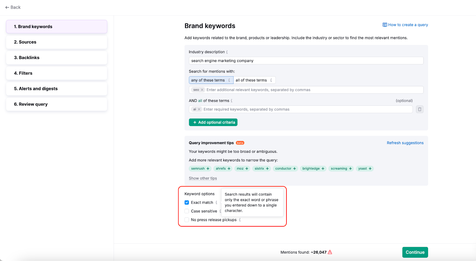Remove the 'ai' keyword tag
The width and height of the screenshot is (476, 261).
[x=199, y=109]
